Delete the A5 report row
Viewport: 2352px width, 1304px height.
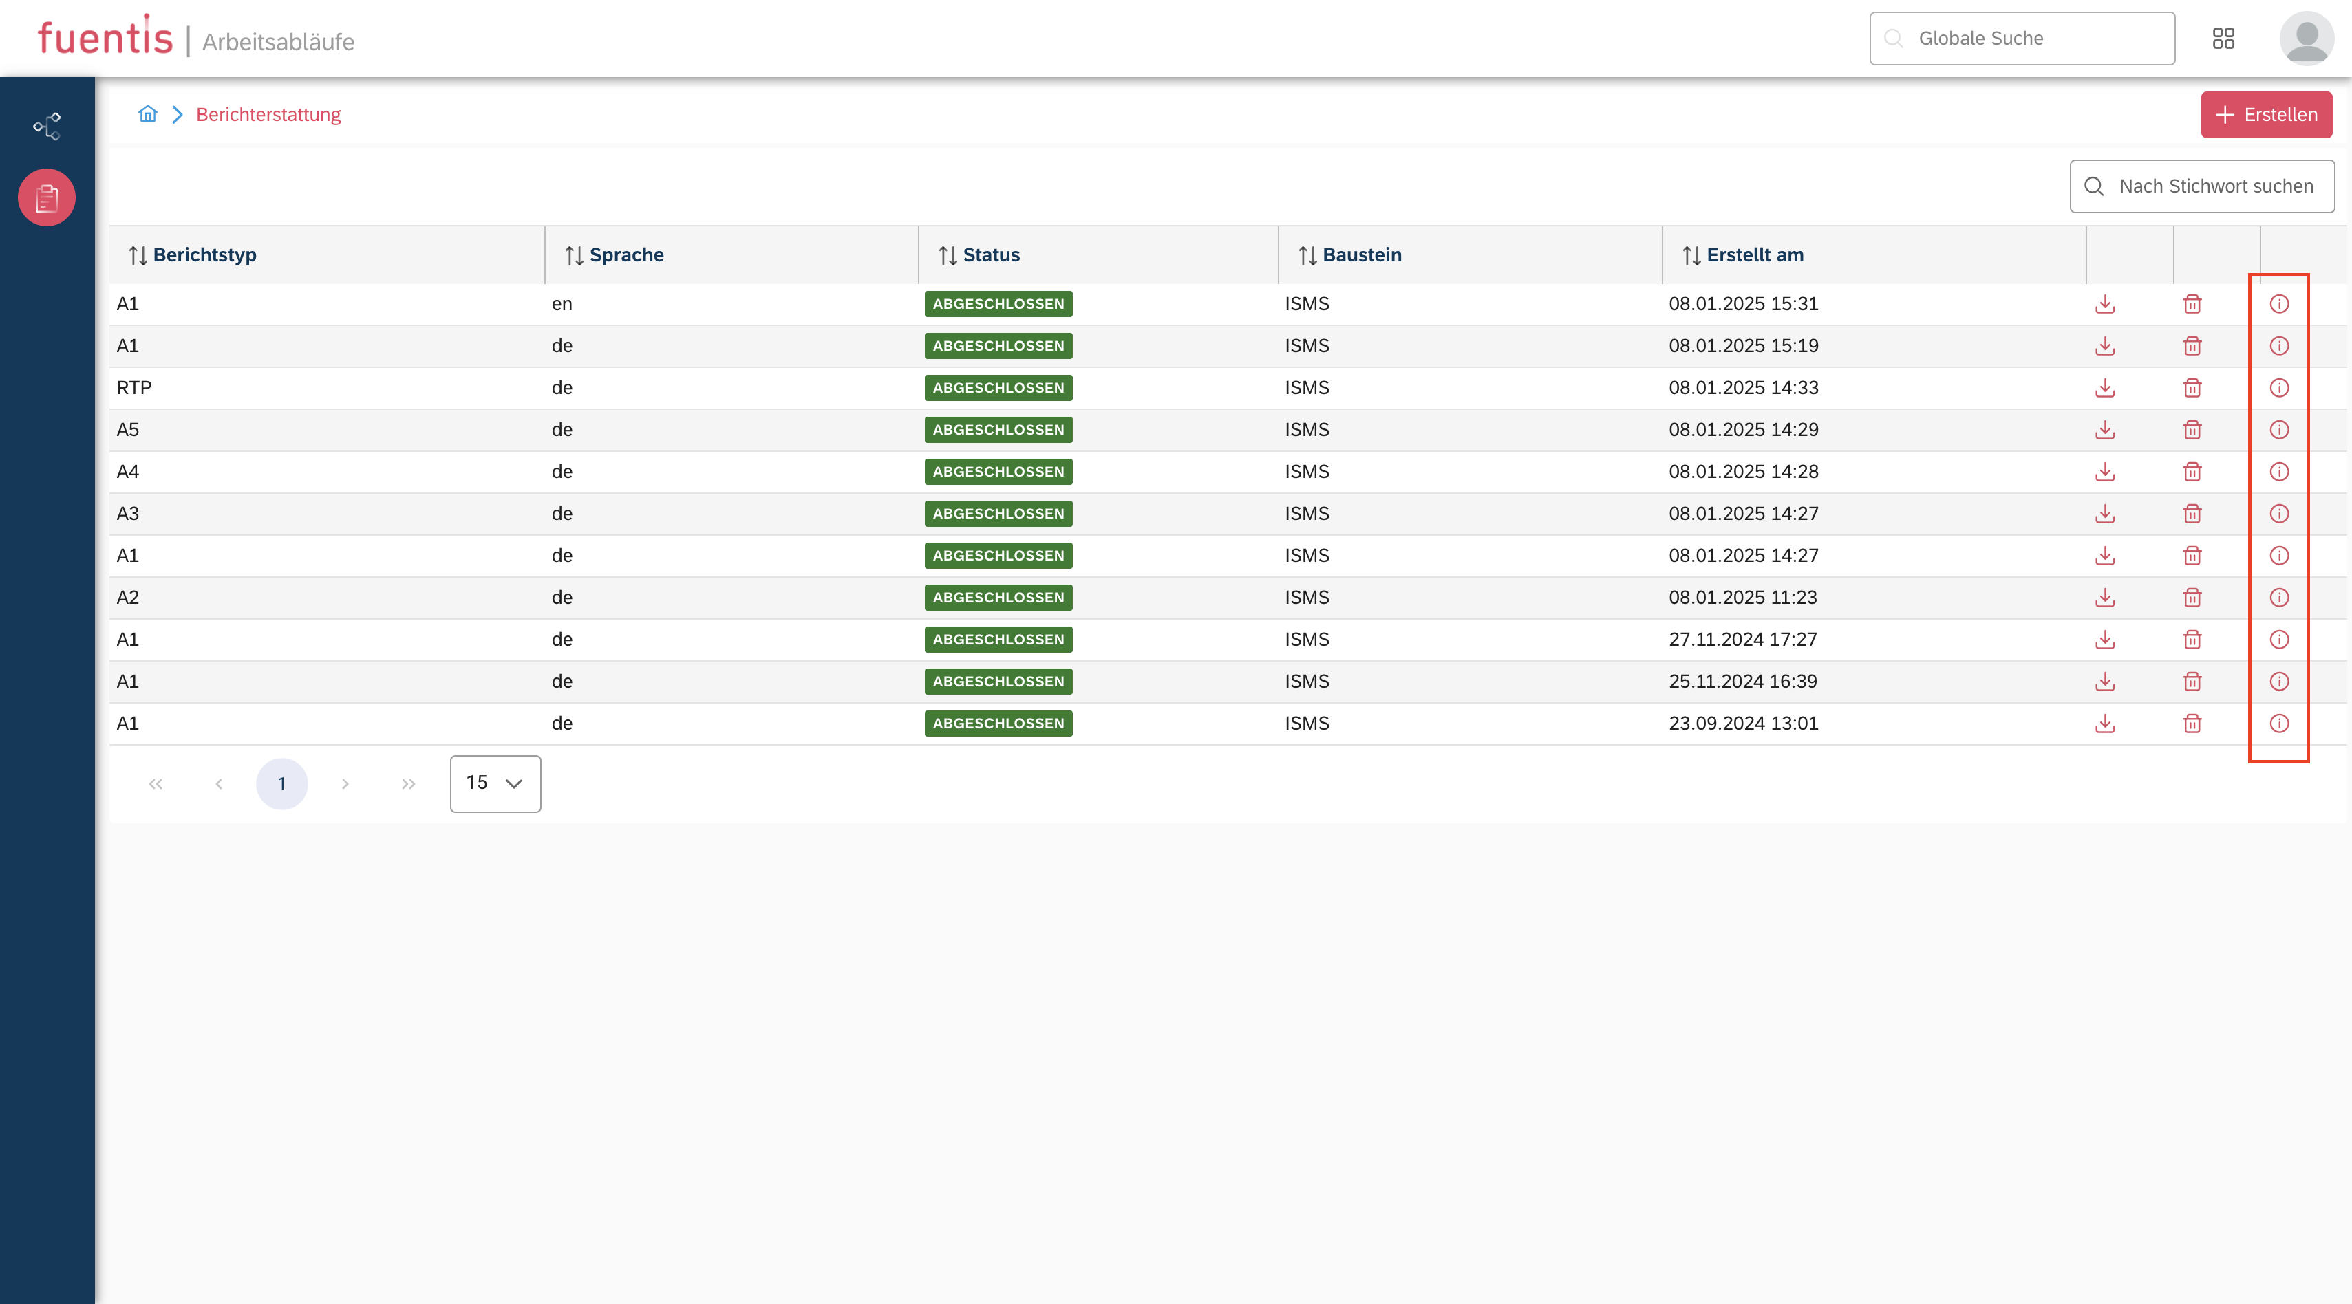[2191, 430]
